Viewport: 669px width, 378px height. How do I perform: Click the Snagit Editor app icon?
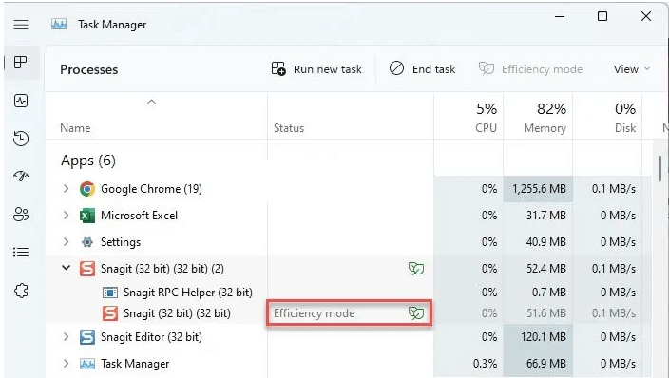(x=87, y=337)
